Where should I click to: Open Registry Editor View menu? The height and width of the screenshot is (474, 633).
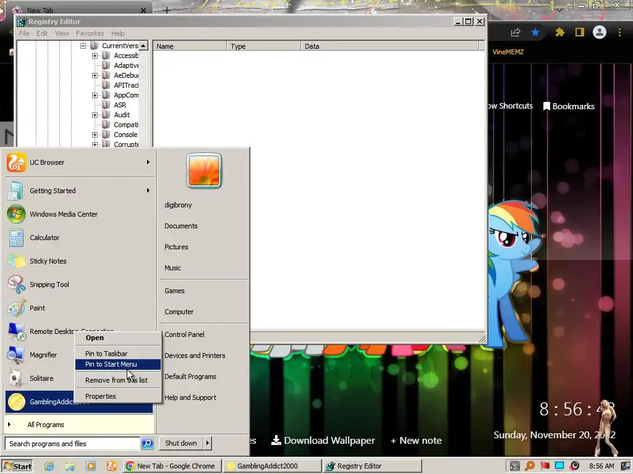[x=62, y=33]
